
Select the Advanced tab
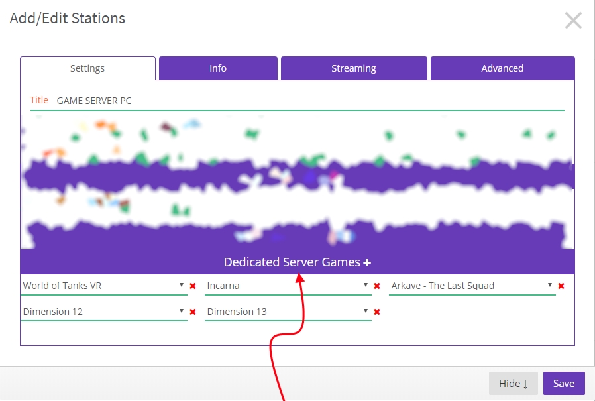tap(502, 68)
